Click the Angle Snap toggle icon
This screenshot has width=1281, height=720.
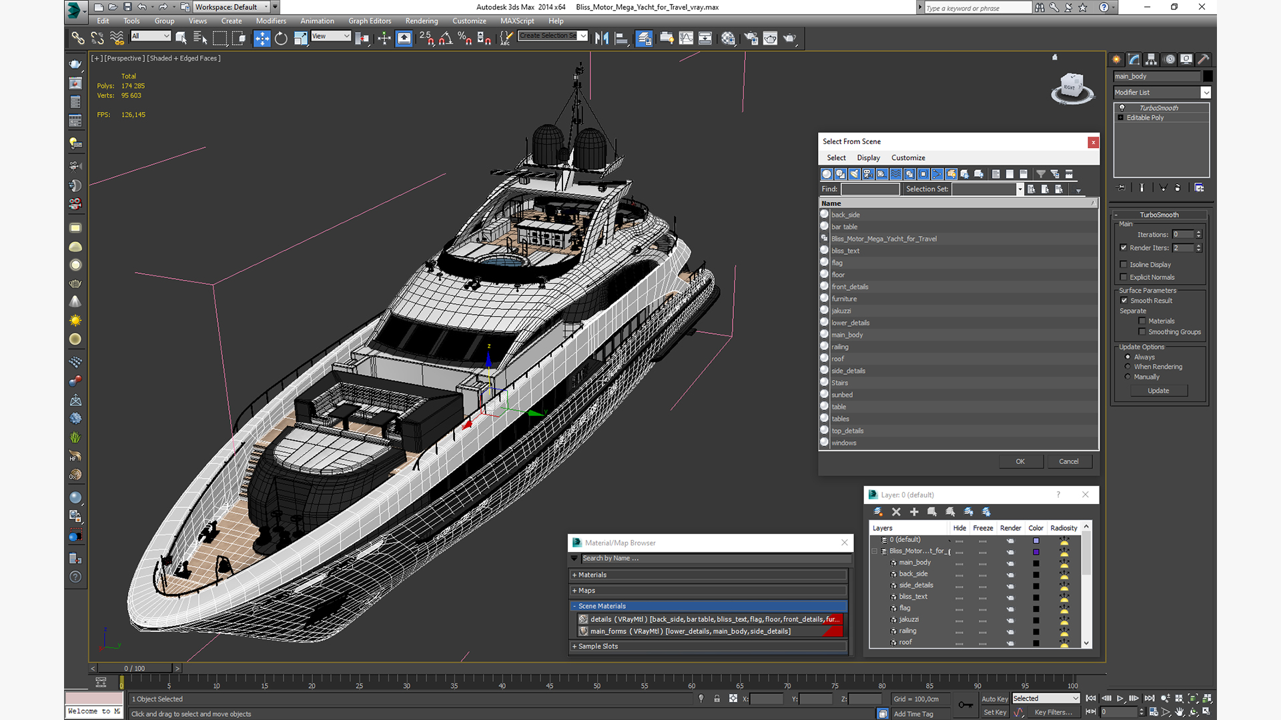(446, 39)
